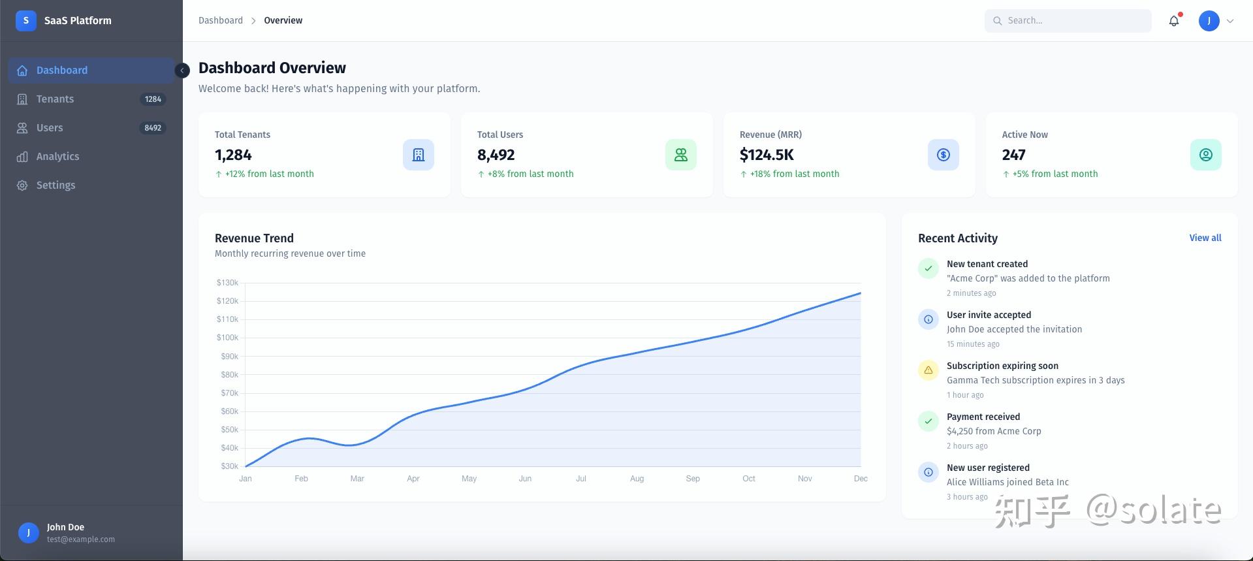Click View all in Recent Activity

1205,238
